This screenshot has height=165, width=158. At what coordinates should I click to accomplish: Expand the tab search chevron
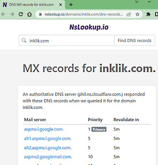point(137,2)
